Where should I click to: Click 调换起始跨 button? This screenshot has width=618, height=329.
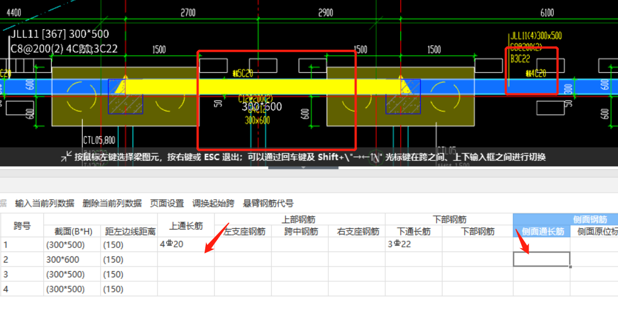tap(213, 204)
